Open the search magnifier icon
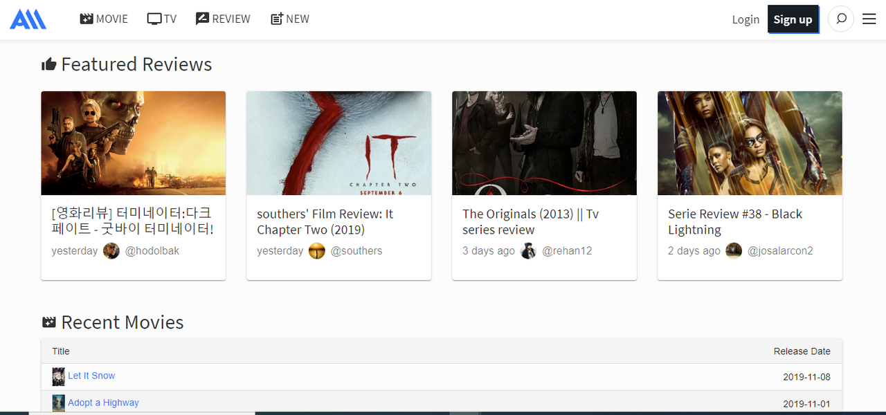 pos(841,19)
